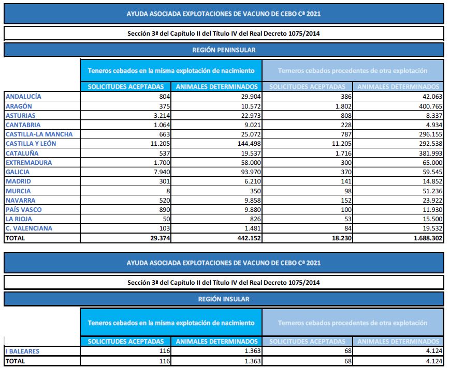Select Andalucía's value "29.904"

tap(251, 97)
